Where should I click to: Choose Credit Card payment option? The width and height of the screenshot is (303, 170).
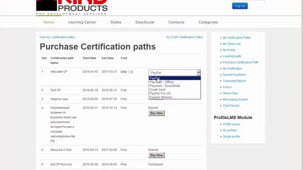pos(175,90)
